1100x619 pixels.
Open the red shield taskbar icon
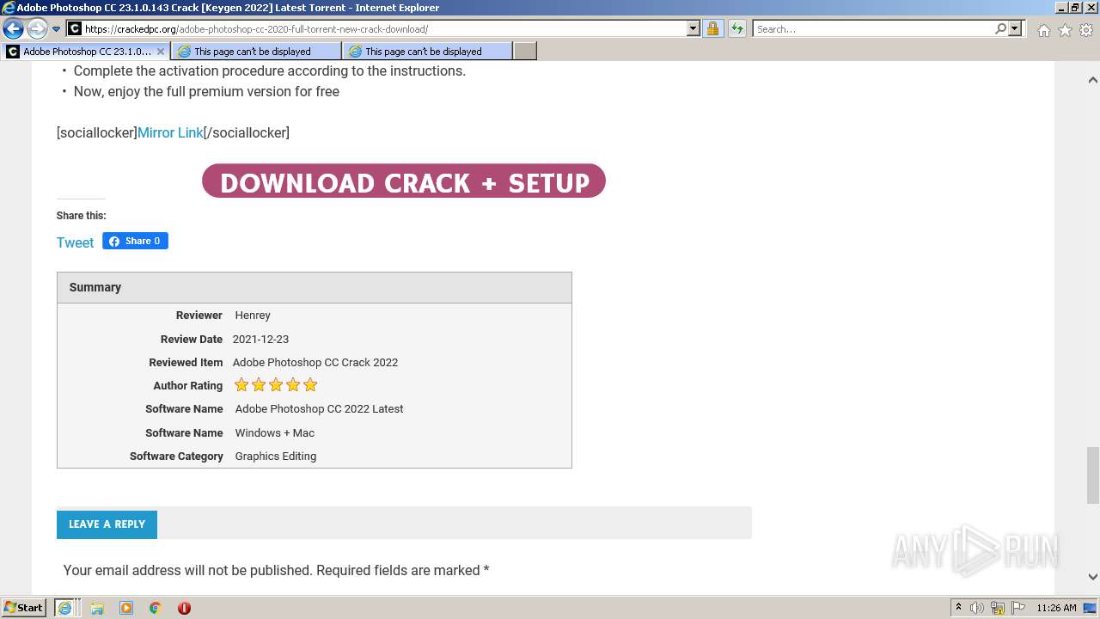click(184, 608)
